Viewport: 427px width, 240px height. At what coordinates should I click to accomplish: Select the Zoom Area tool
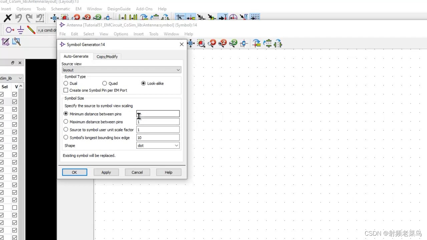201,43
